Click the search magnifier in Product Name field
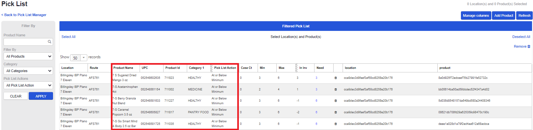Screen dimensions: 533x130 pyautogui.click(x=49, y=42)
